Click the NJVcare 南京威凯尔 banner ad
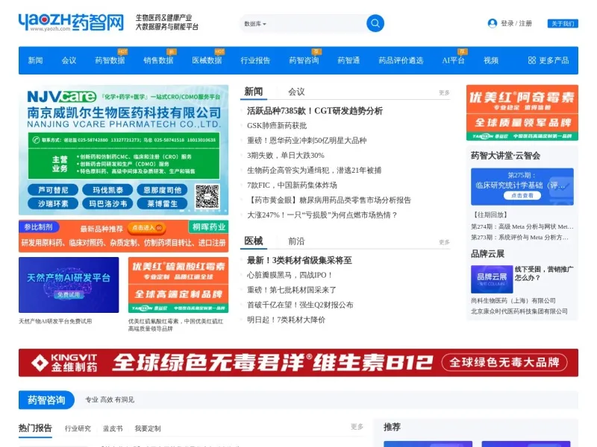 tap(123, 150)
